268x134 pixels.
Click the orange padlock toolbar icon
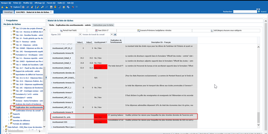click(55, 7)
